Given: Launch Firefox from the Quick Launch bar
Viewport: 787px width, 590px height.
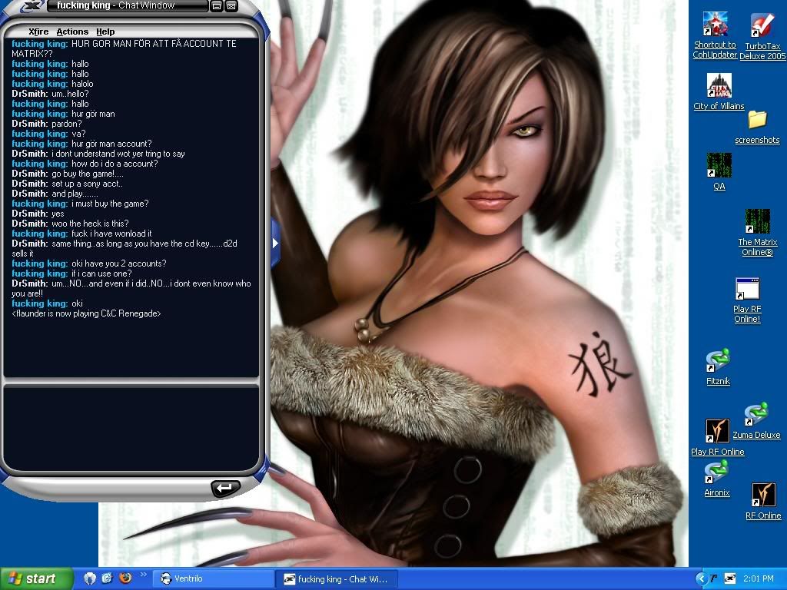Looking at the screenshot, I should 125,578.
